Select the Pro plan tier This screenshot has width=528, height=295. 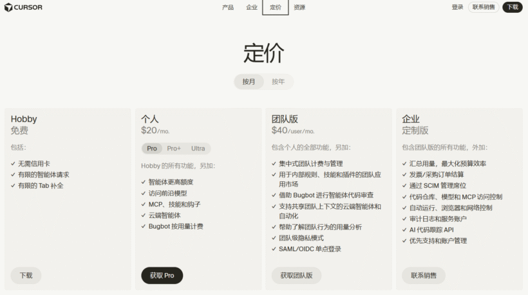coord(152,148)
